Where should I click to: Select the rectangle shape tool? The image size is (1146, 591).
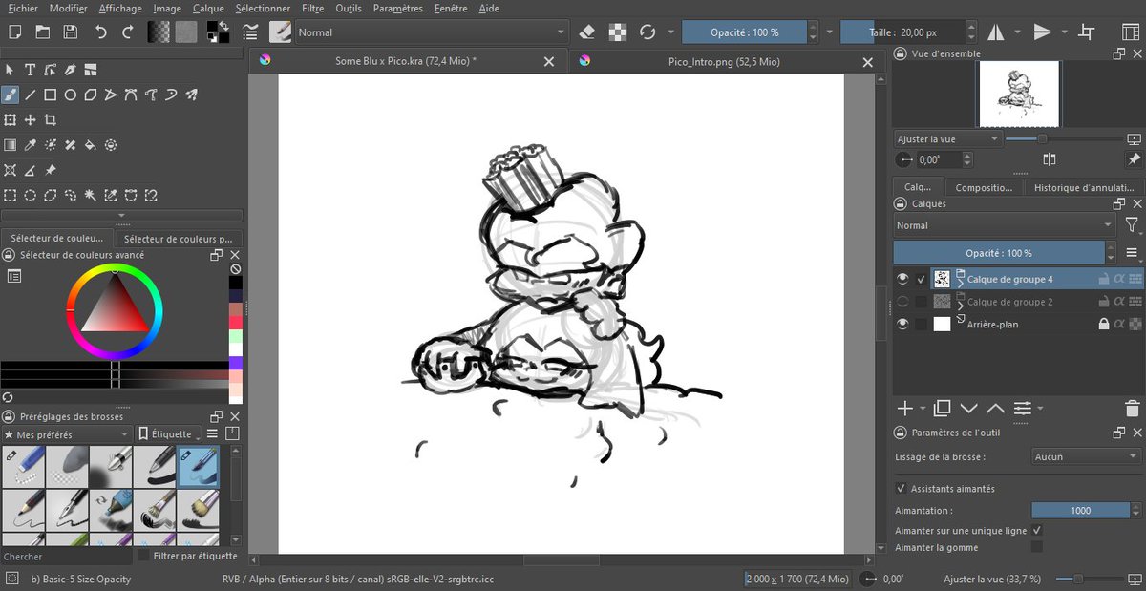[51, 95]
